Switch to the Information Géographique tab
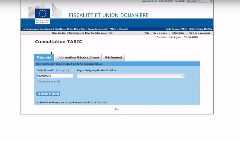Screen dimensions: 240x141 (78, 57)
